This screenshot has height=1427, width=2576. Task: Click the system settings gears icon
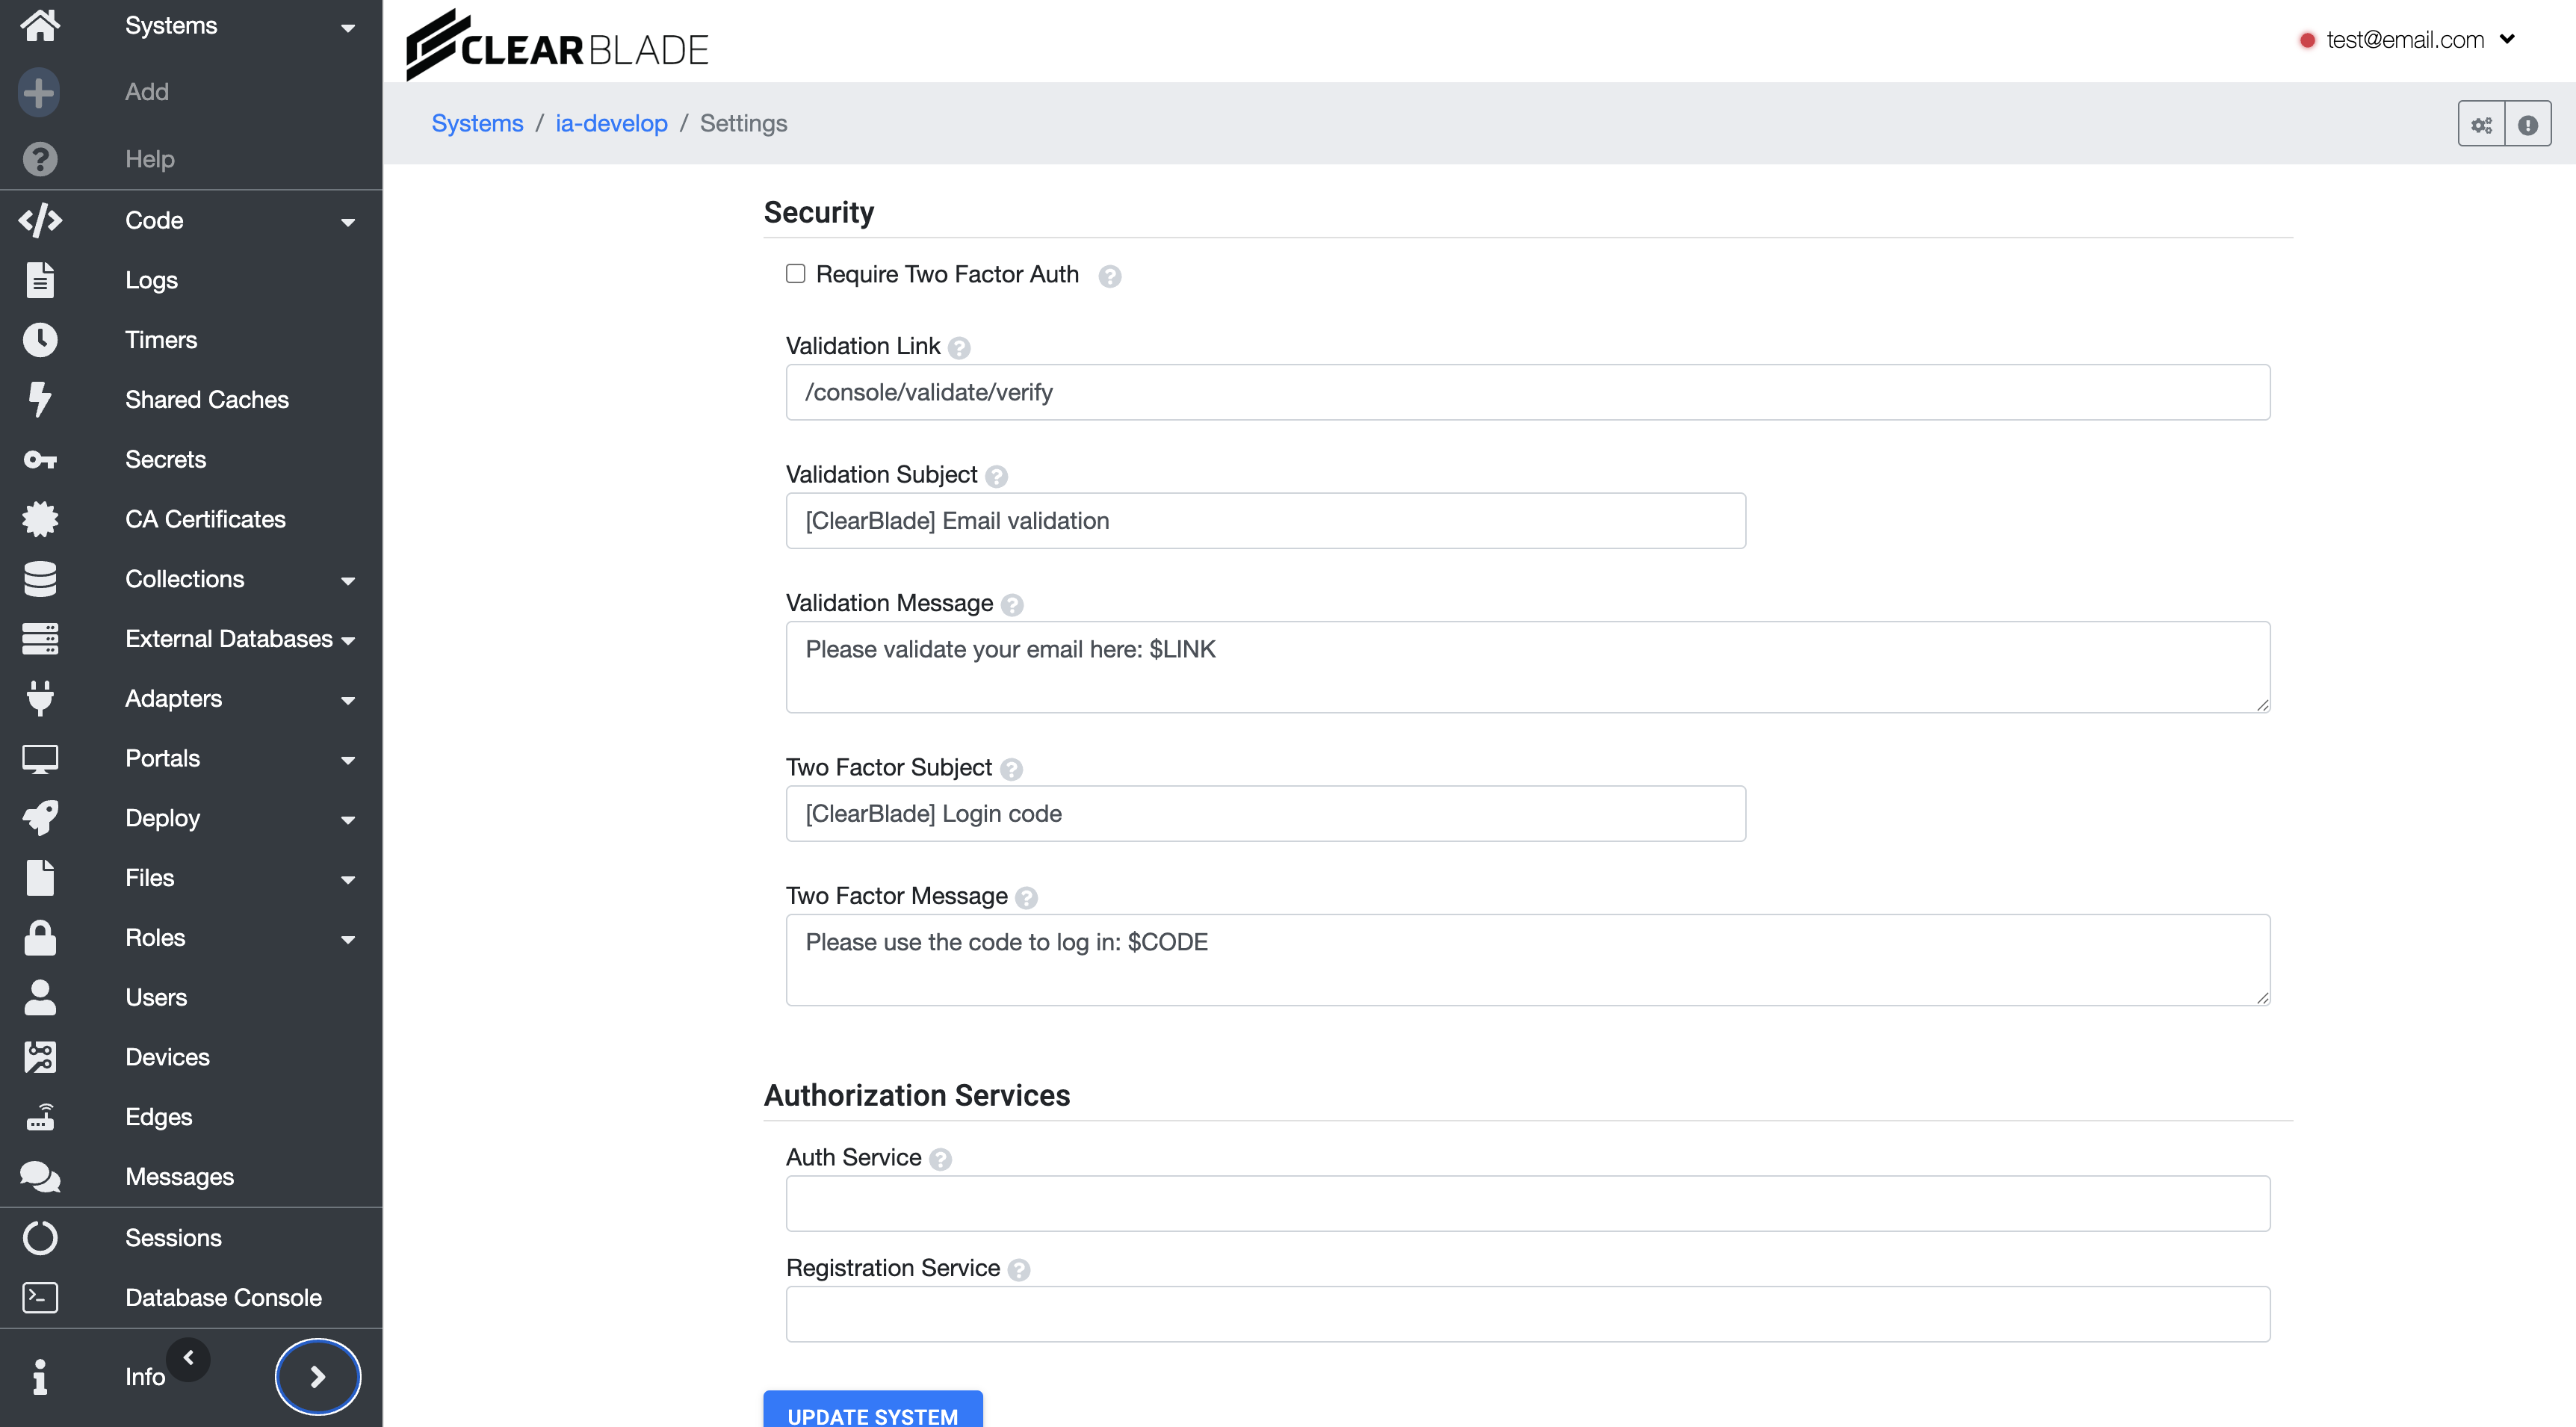tap(2481, 125)
